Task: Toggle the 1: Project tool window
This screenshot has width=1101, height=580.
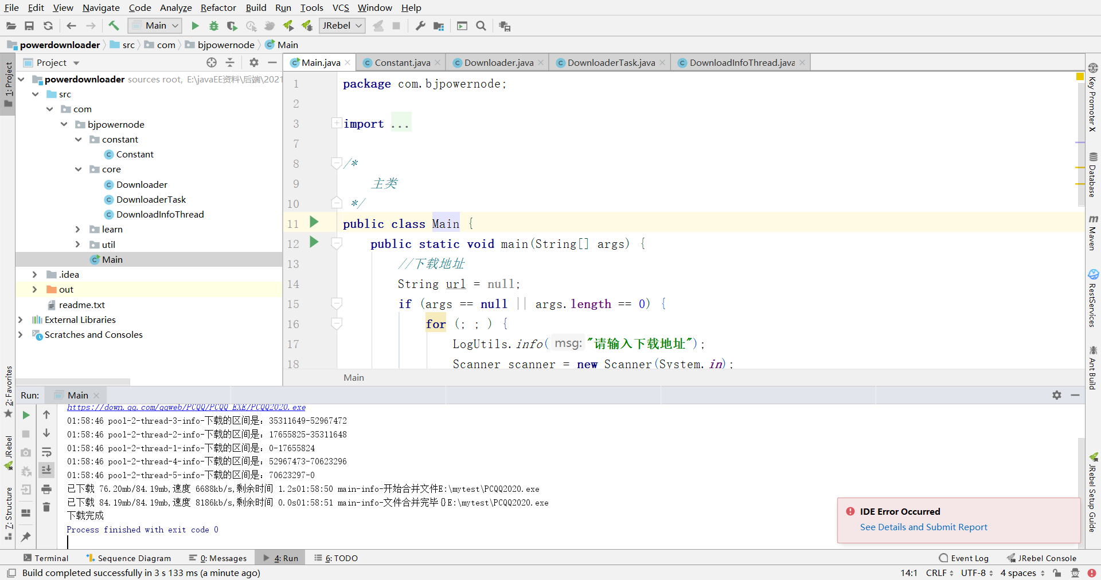Action: click(x=8, y=84)
